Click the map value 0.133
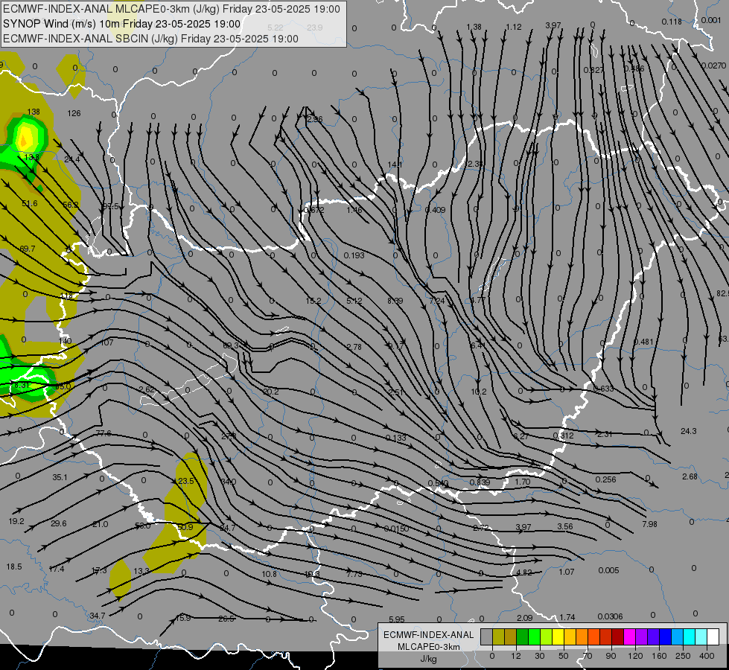729x670 pixels. [x=396, y=438]
